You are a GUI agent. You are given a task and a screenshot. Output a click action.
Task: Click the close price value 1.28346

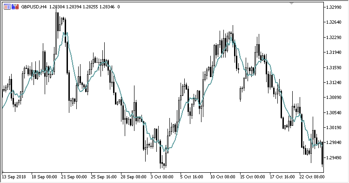coord(107,7)
